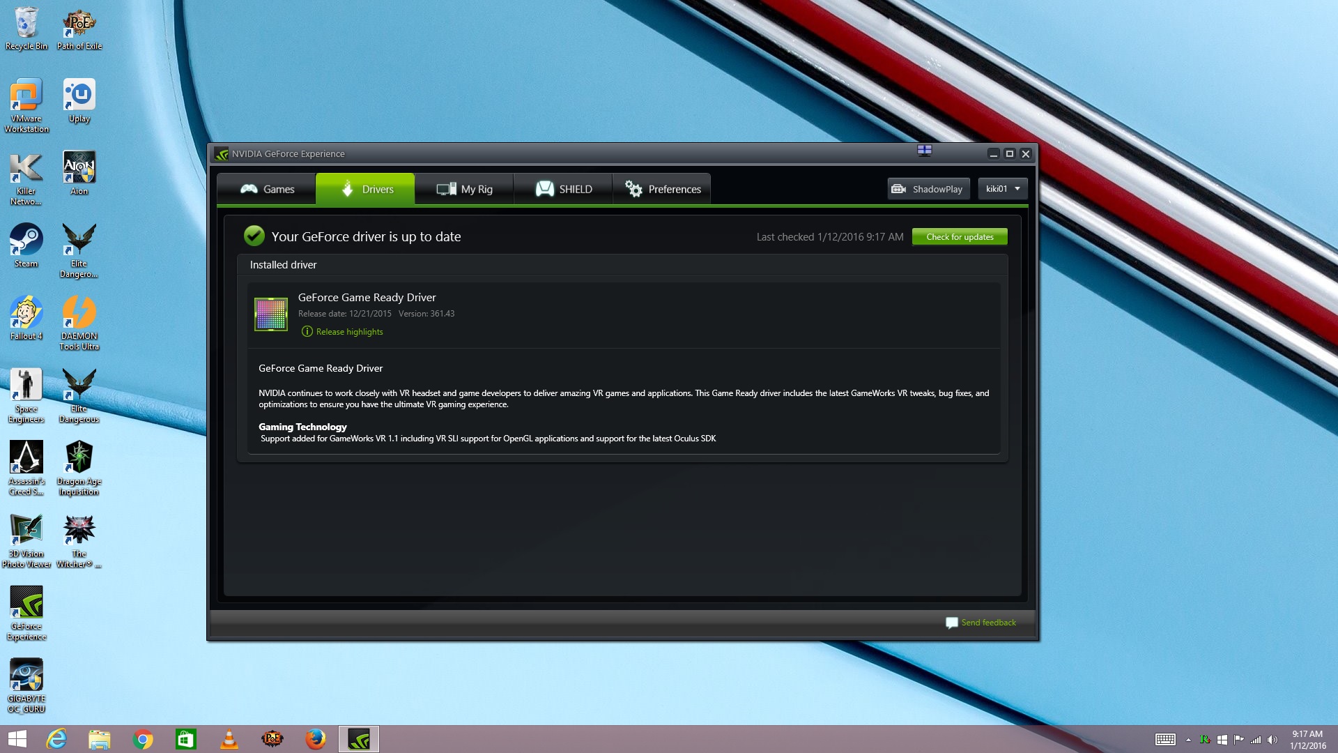Click 'Version: 361.43' text
The width and height of the screenshot is (1338, 753).
426,314
